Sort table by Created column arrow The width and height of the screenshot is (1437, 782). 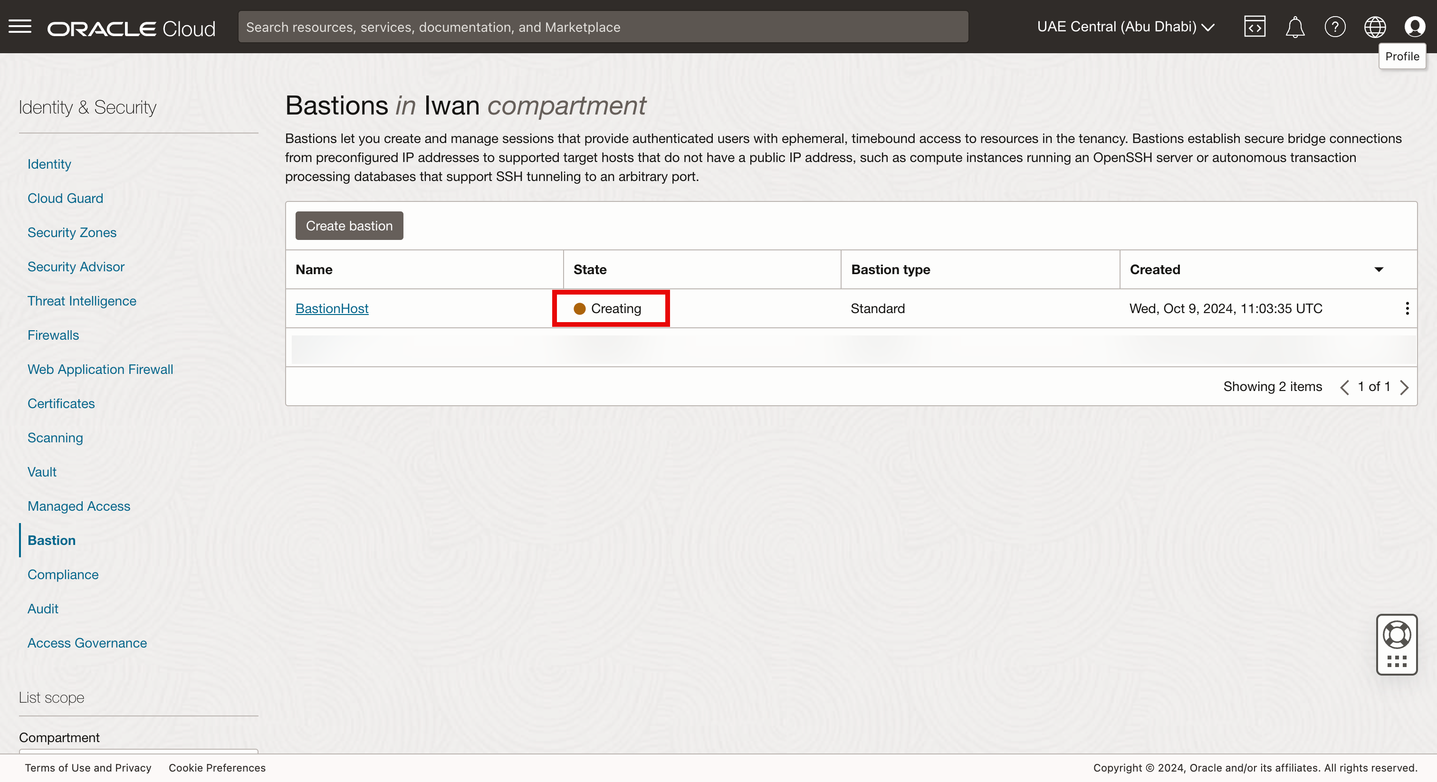point(1379,270)
